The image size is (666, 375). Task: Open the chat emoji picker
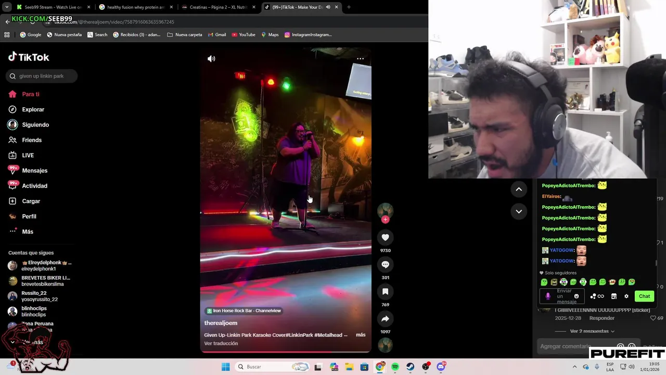coord(576,296)
